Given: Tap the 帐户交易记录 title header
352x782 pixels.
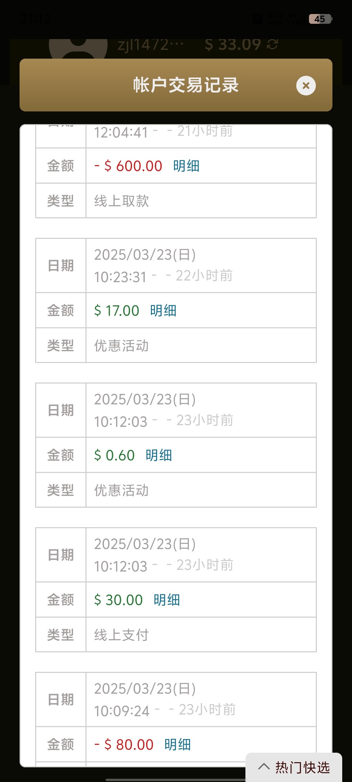Looking at the screenshot, I should [x=186, y=85].
